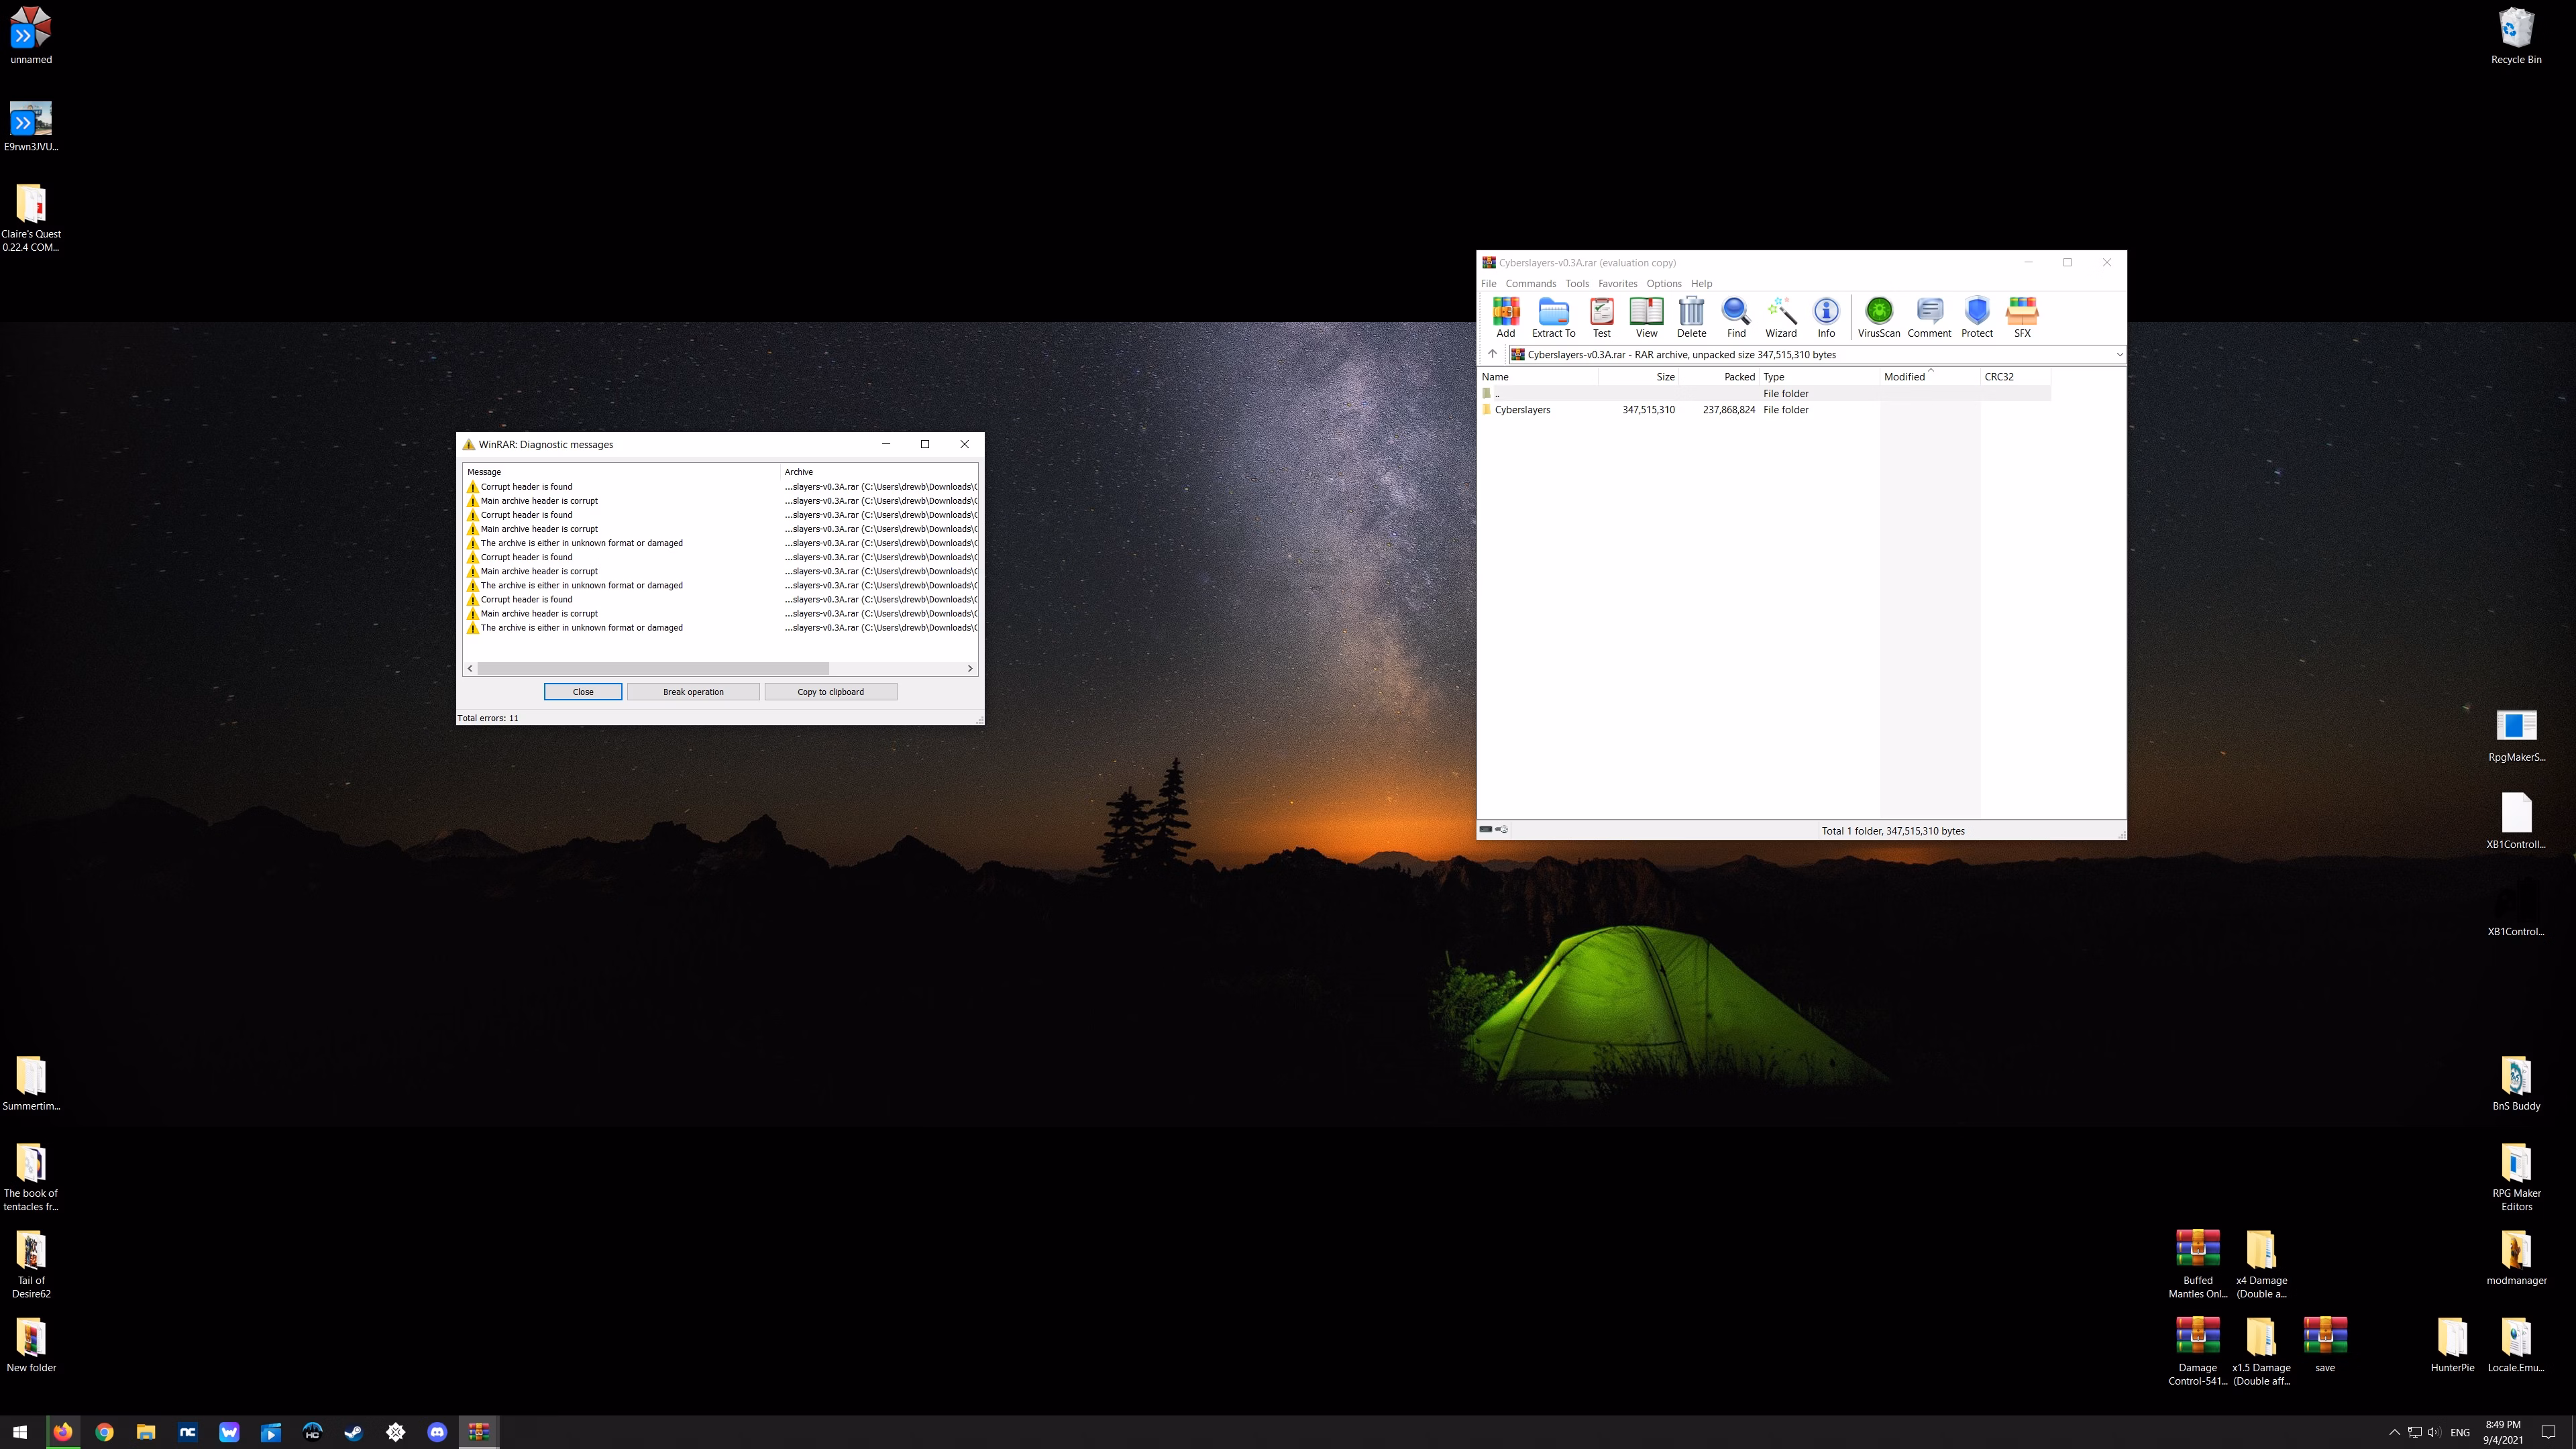2576x1449 pixels.
Task: Sort file list by Type column
Action: coord(1819,376)
